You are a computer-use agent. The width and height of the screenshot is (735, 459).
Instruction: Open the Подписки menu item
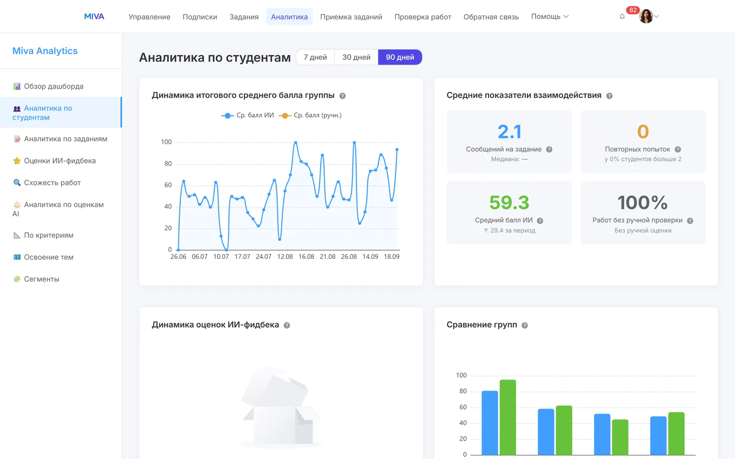[200, 17]
